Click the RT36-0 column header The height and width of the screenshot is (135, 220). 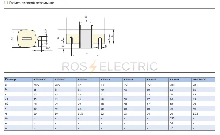[x=82, y=79]
